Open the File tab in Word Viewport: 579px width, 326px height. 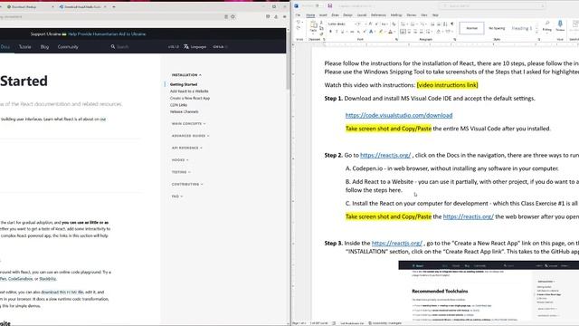298,15
